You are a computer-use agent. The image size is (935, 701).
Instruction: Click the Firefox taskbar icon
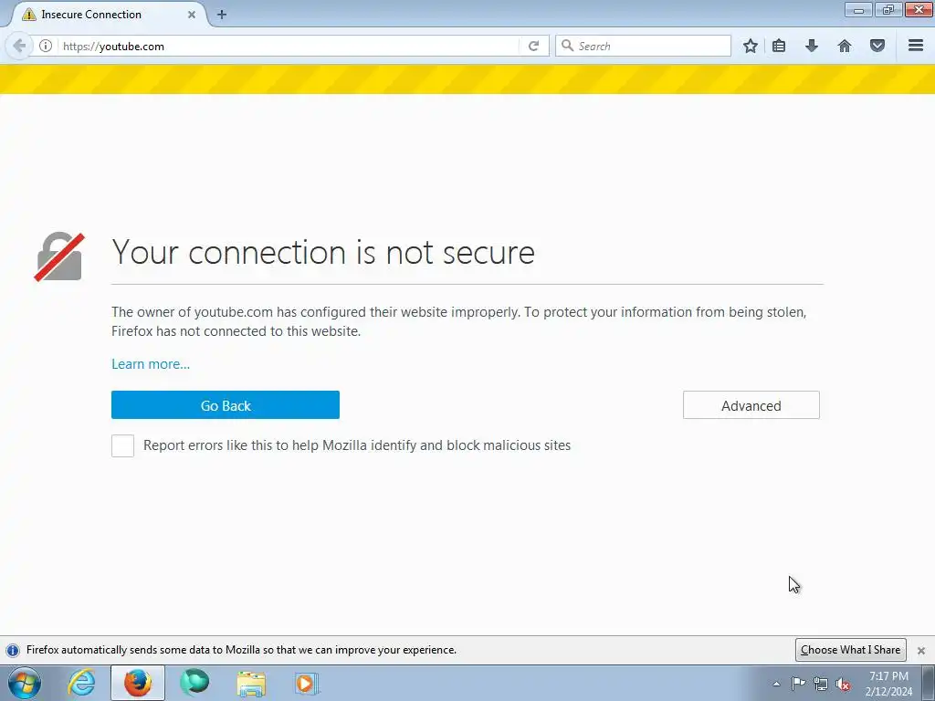(138, 683)
